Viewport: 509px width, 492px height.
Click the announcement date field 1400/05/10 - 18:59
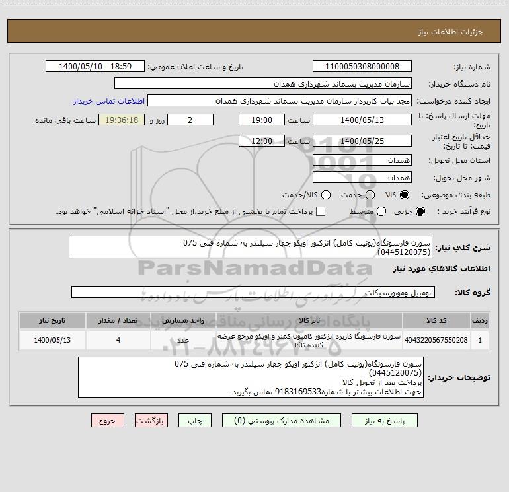[x=95, y=67]
